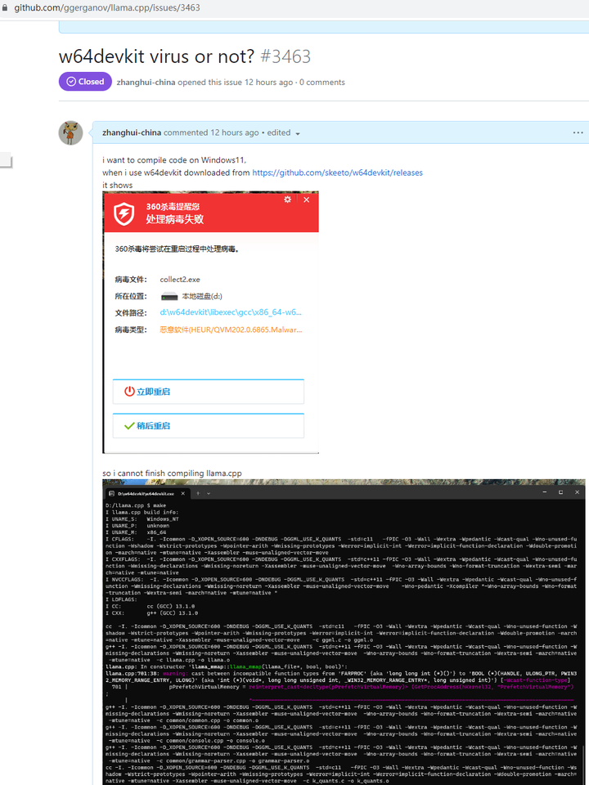Add a new terminal tab with plus
The width and height of the screenshot is (589, 785).
coord(198,493)
